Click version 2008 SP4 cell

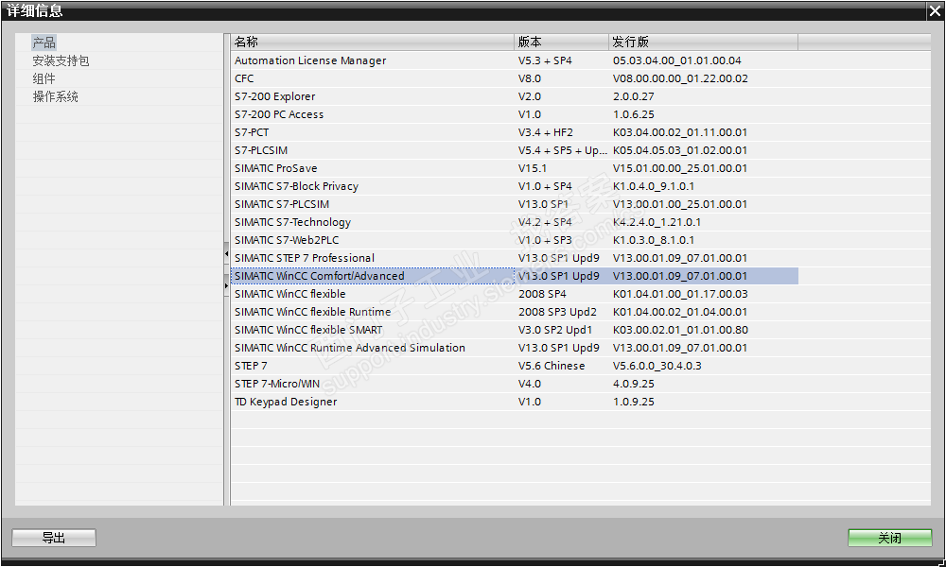pyautogui.click(x=562, y=294)
